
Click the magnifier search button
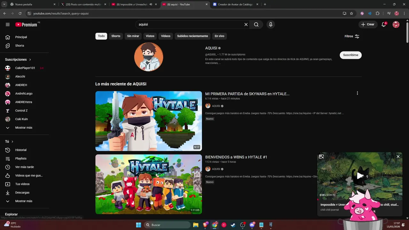point(256,24)
